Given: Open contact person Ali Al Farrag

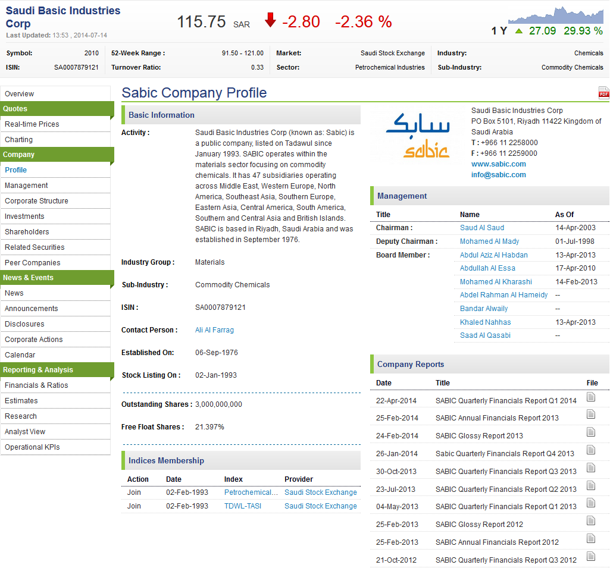Looking at the screenshot, I should [214, 330].
